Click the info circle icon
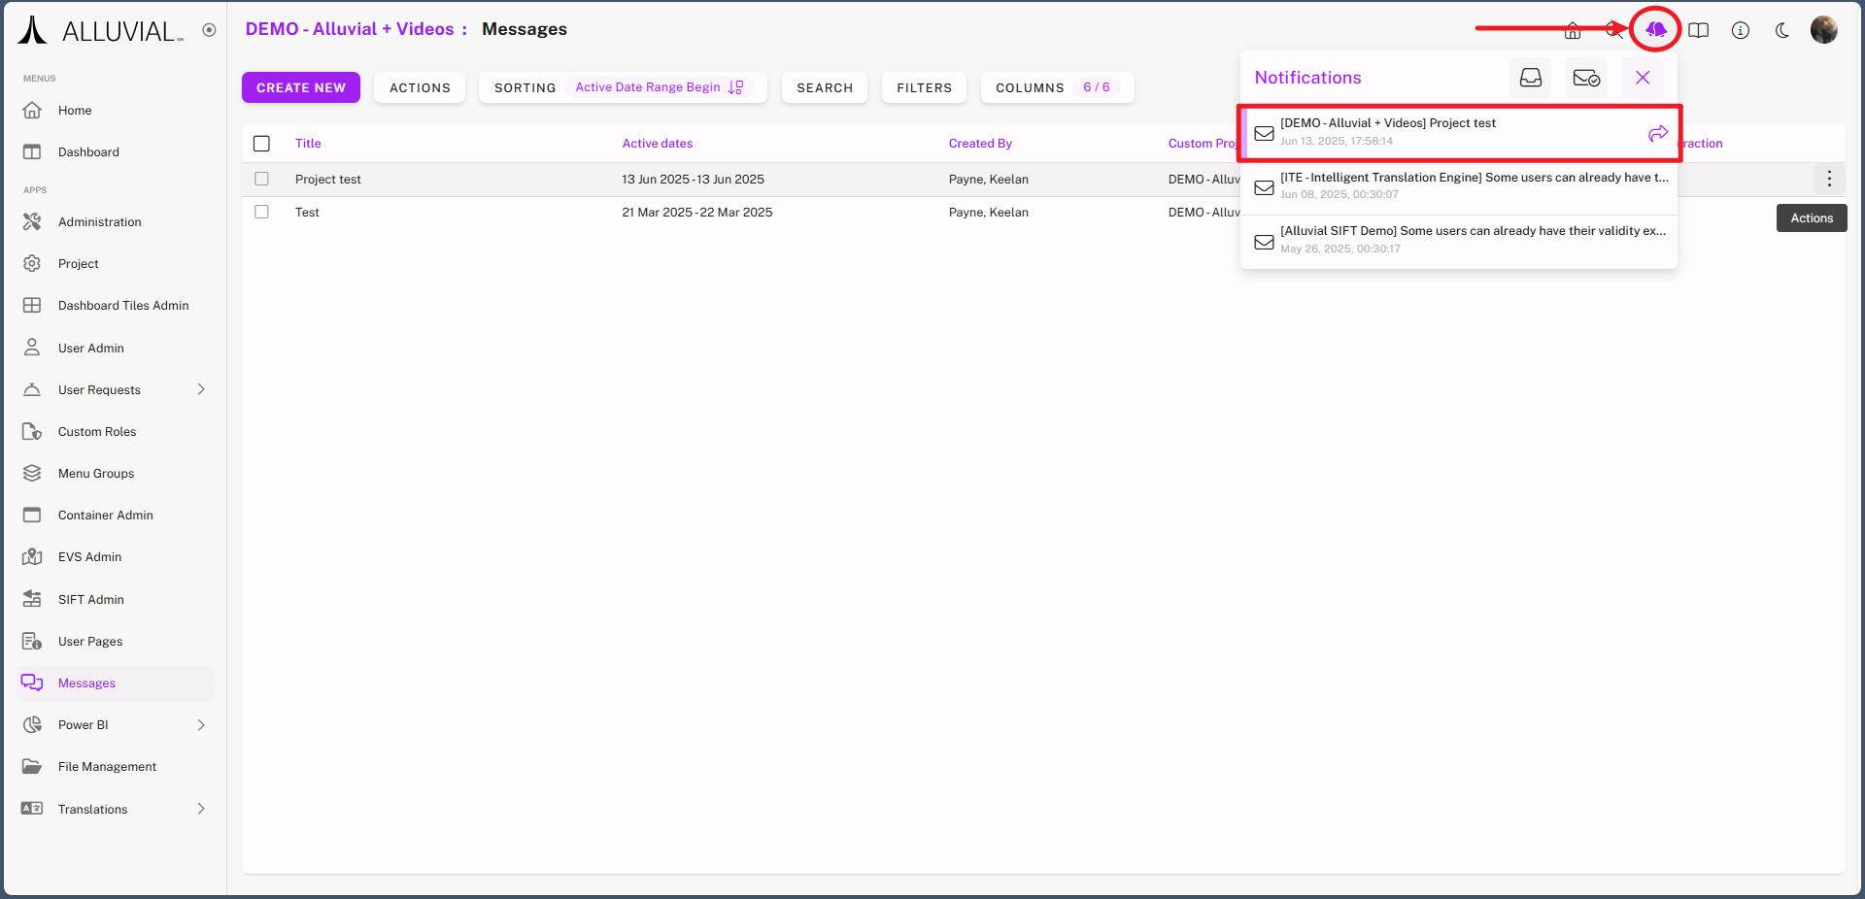1865x899 pixels. pos(1740,30)
